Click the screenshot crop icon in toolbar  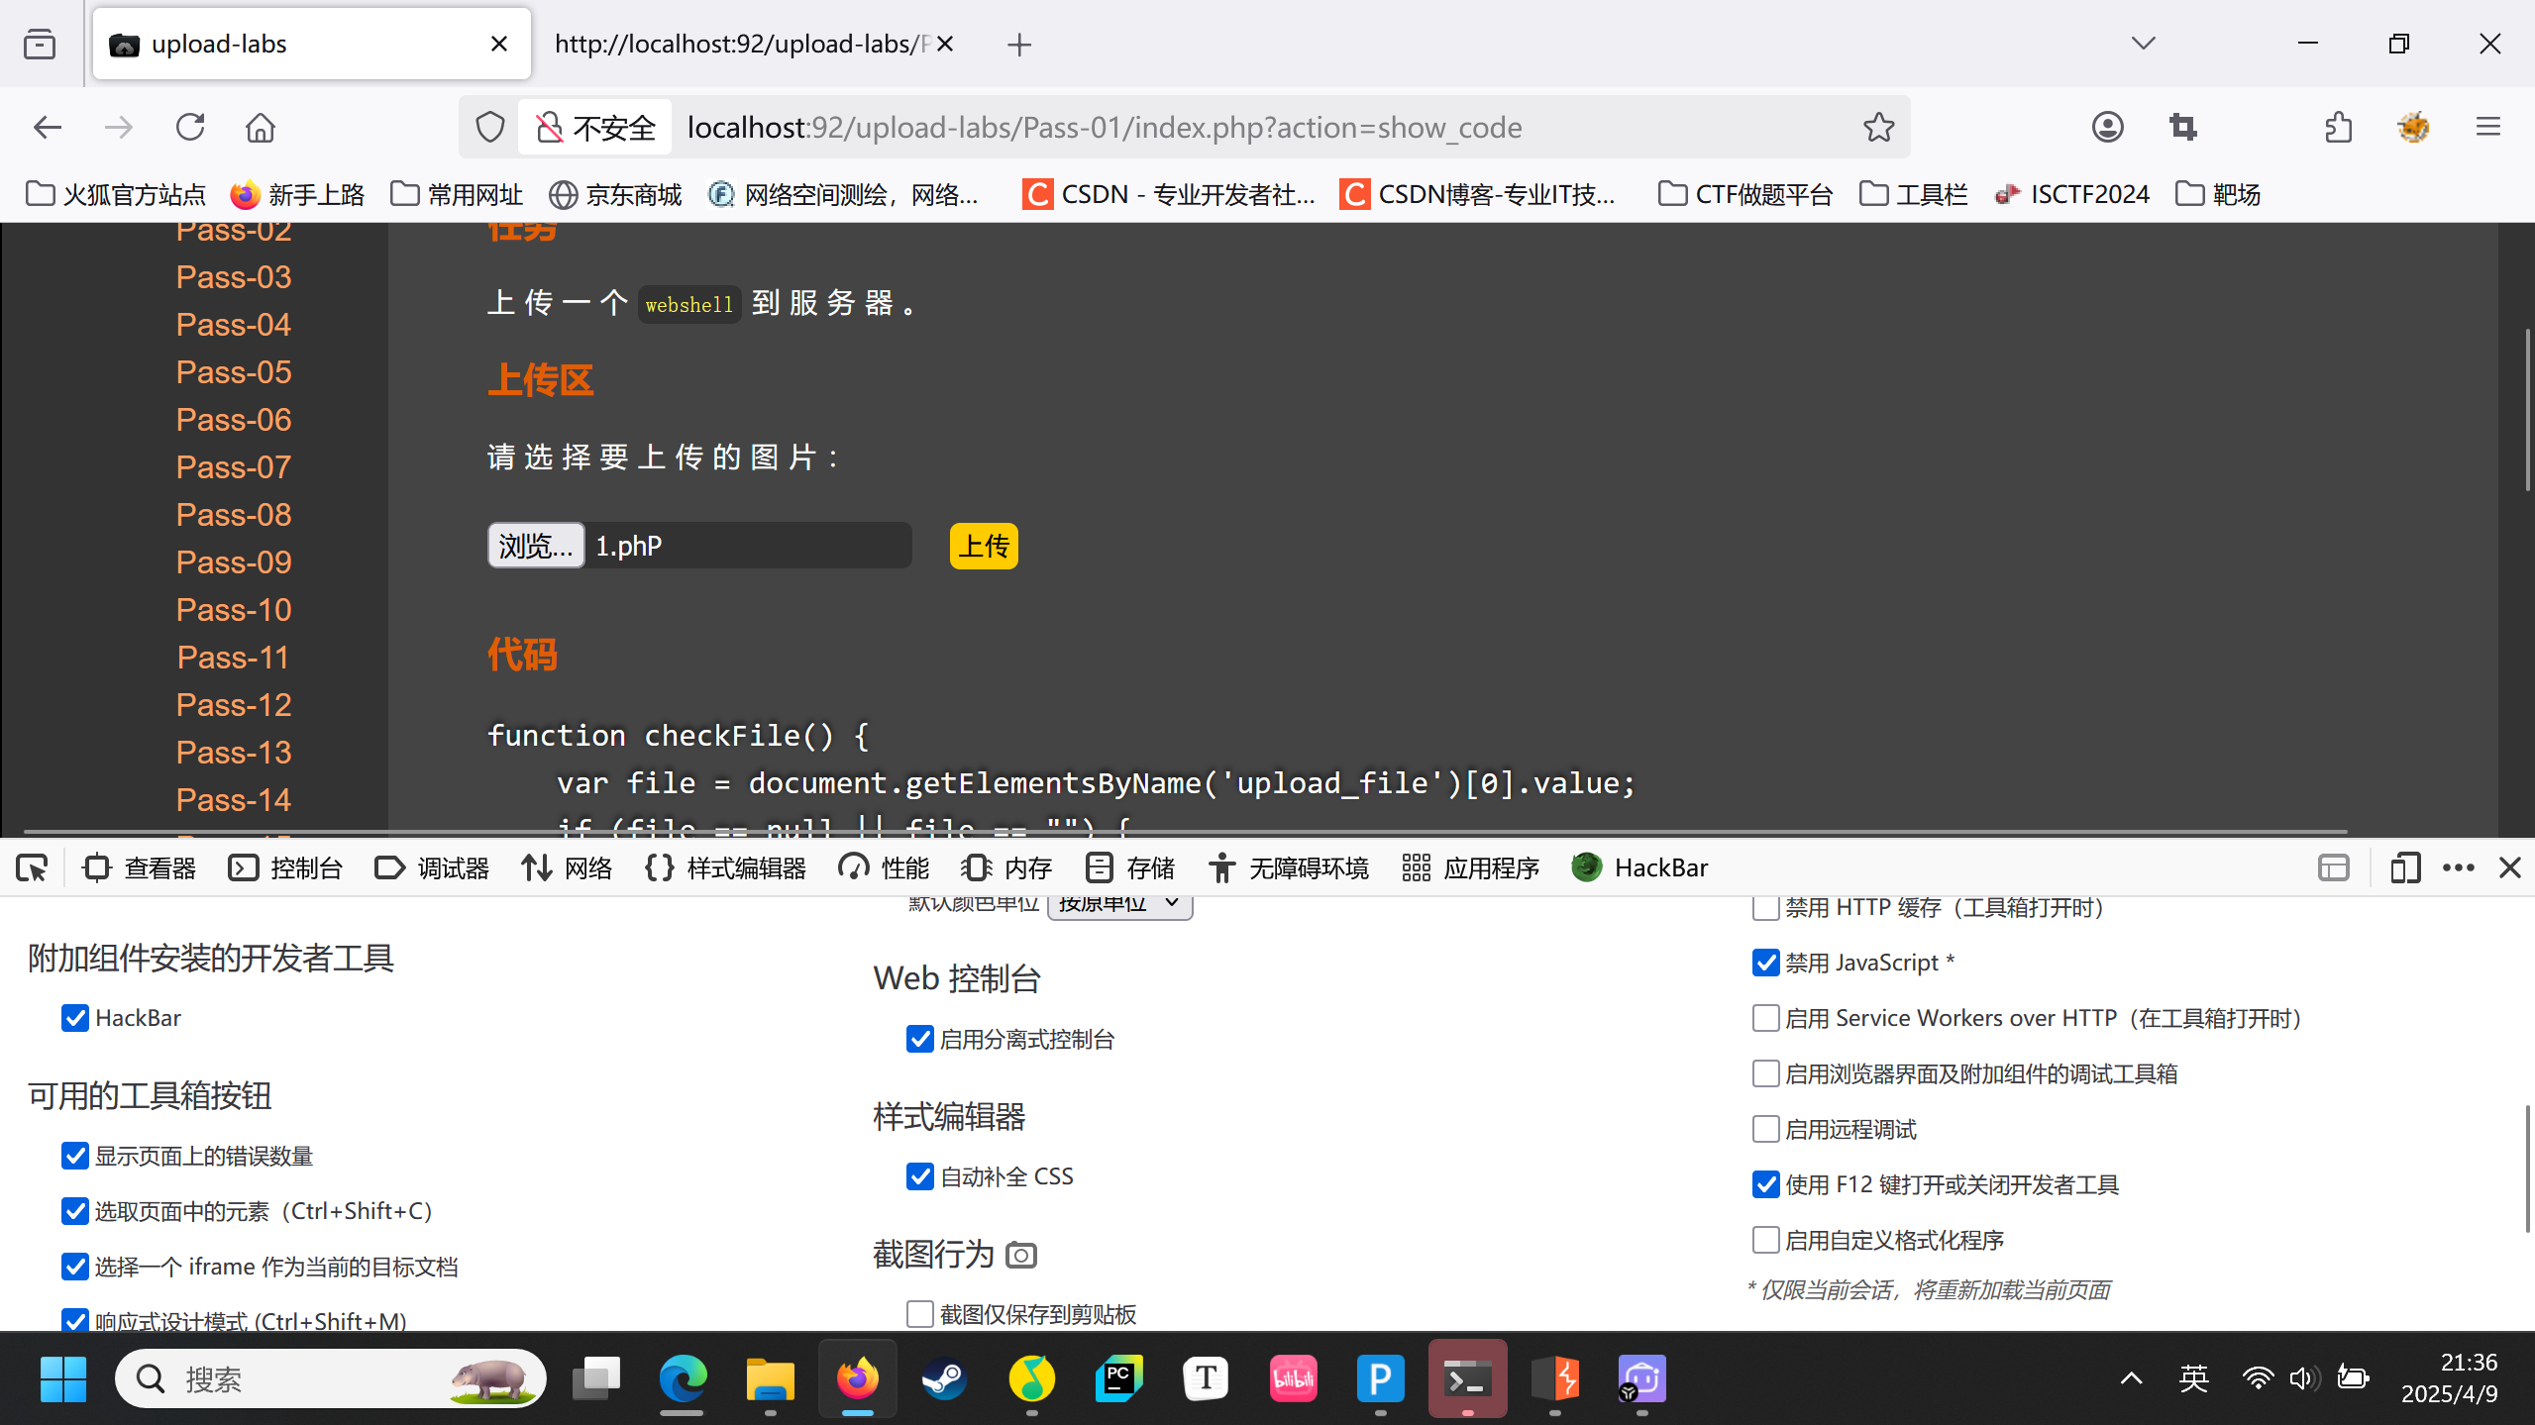pos(2182,127)
